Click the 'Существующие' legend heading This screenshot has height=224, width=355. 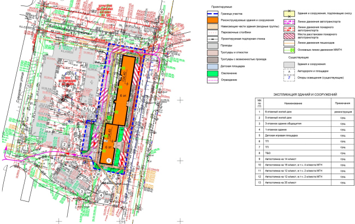pos(298,57)
